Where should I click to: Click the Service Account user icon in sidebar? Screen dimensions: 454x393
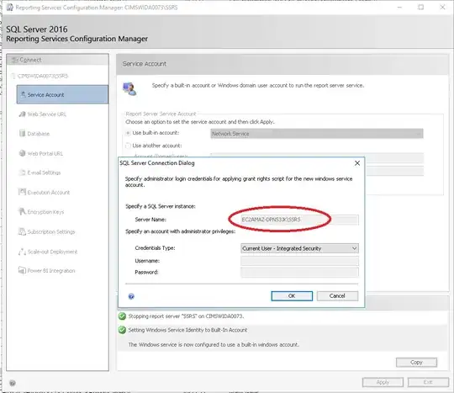24,94
